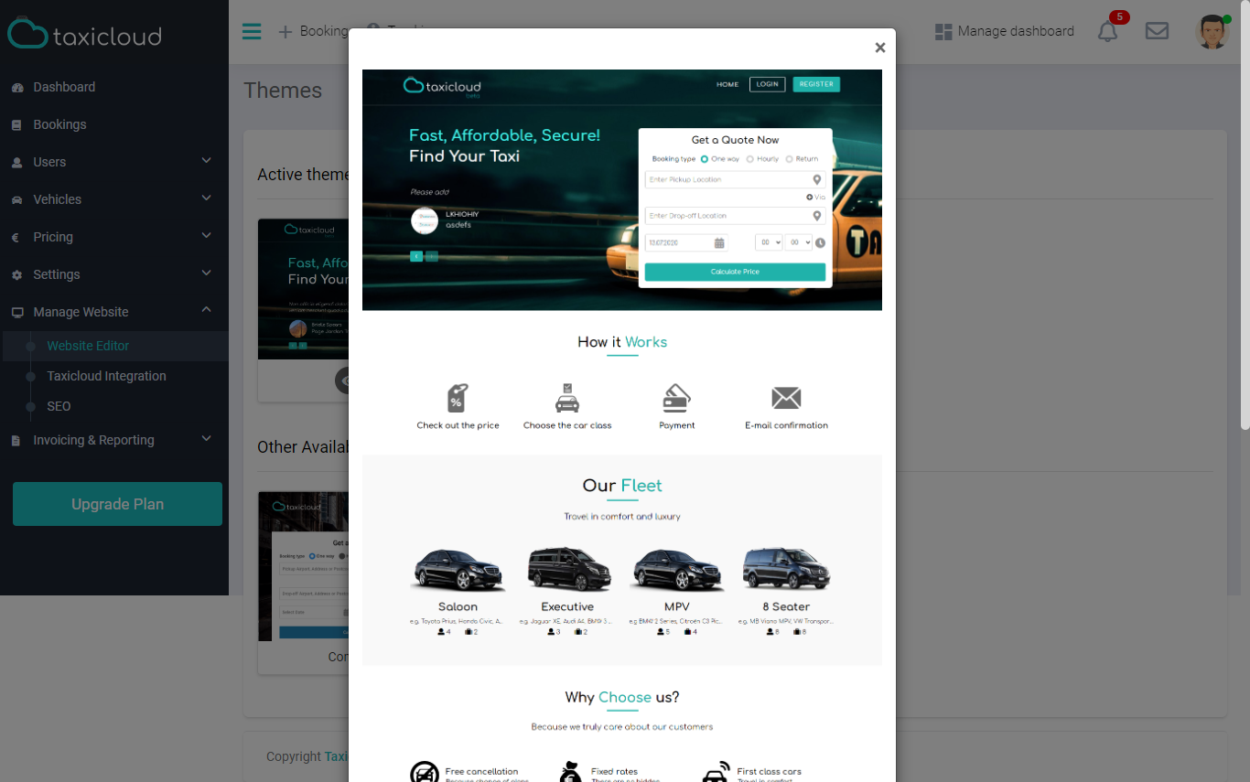Toggle the hamburger sidebar menu icon
This screenshot has width=1250, height=782.
[252, 31]
